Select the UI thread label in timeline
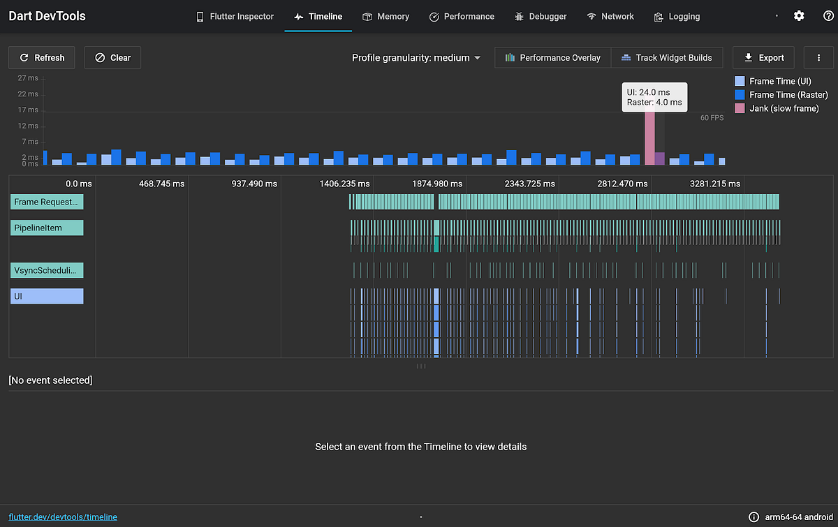Screen dimensions: 838x527 (47, 297)
